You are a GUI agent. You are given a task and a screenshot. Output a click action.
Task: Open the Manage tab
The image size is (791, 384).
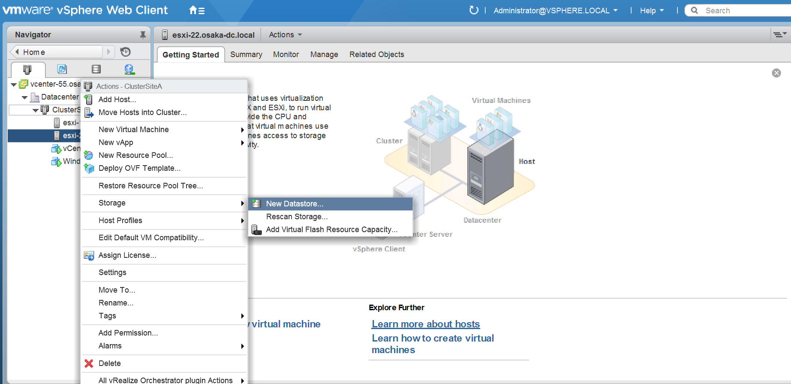(324, 54)
